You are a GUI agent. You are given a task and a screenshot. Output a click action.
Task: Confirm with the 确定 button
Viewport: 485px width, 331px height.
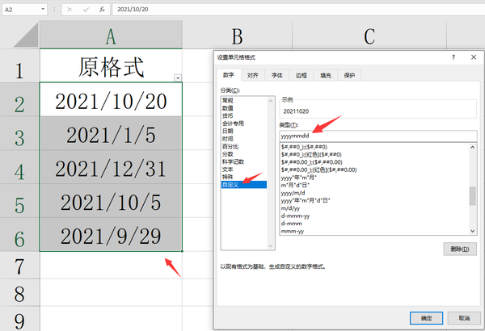point(426,318)
